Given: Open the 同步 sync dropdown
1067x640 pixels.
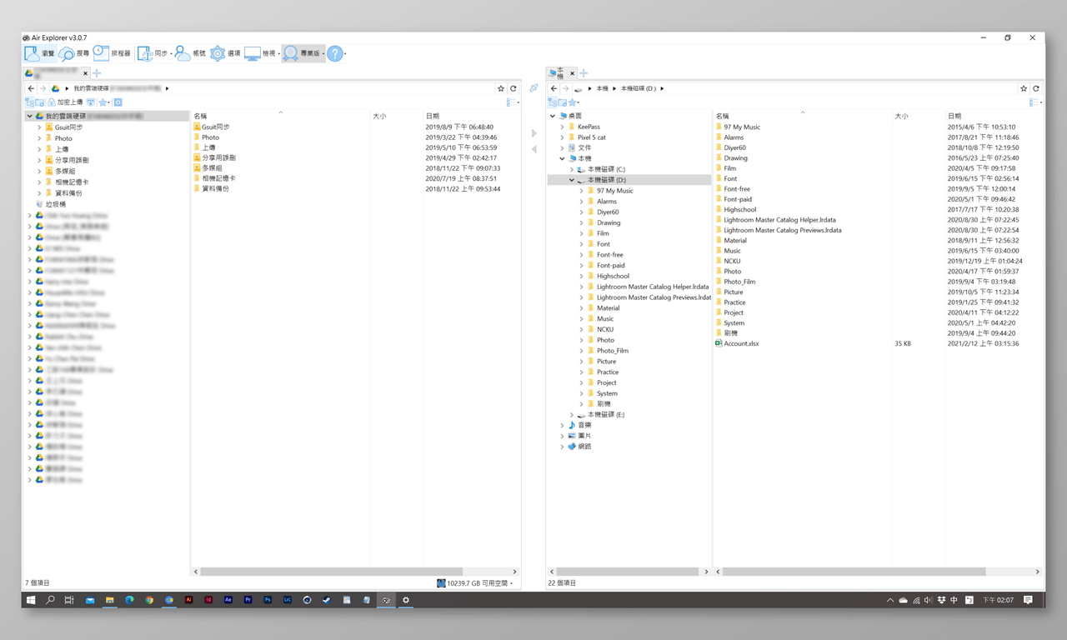Looking at the screenshot, I should click(153, 53).
